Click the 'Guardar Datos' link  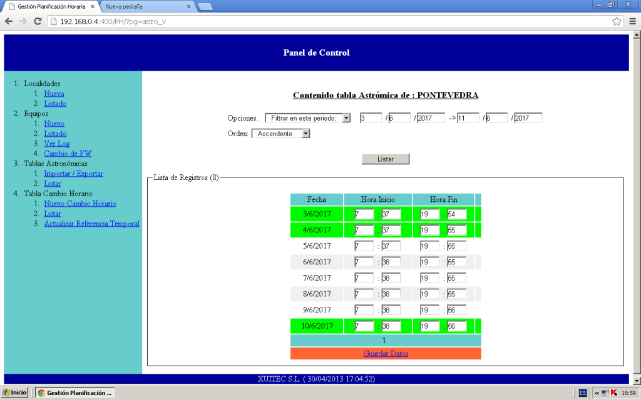tap(386, 354)
